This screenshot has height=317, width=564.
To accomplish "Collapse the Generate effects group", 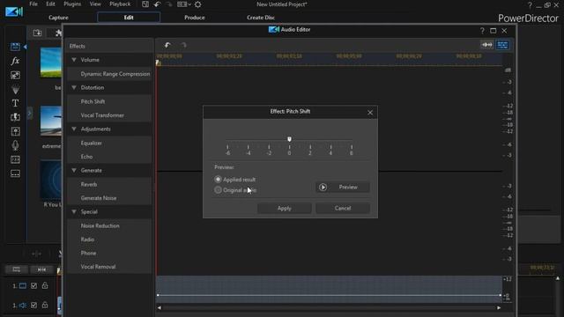I will (74, 170).
